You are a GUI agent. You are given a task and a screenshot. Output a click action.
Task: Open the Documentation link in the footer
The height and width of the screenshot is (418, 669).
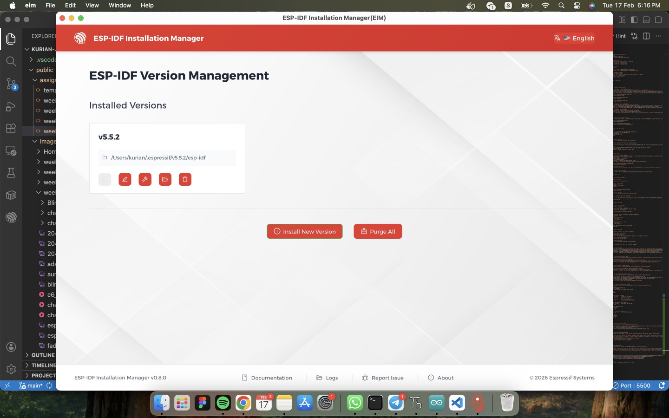point(267,378)
